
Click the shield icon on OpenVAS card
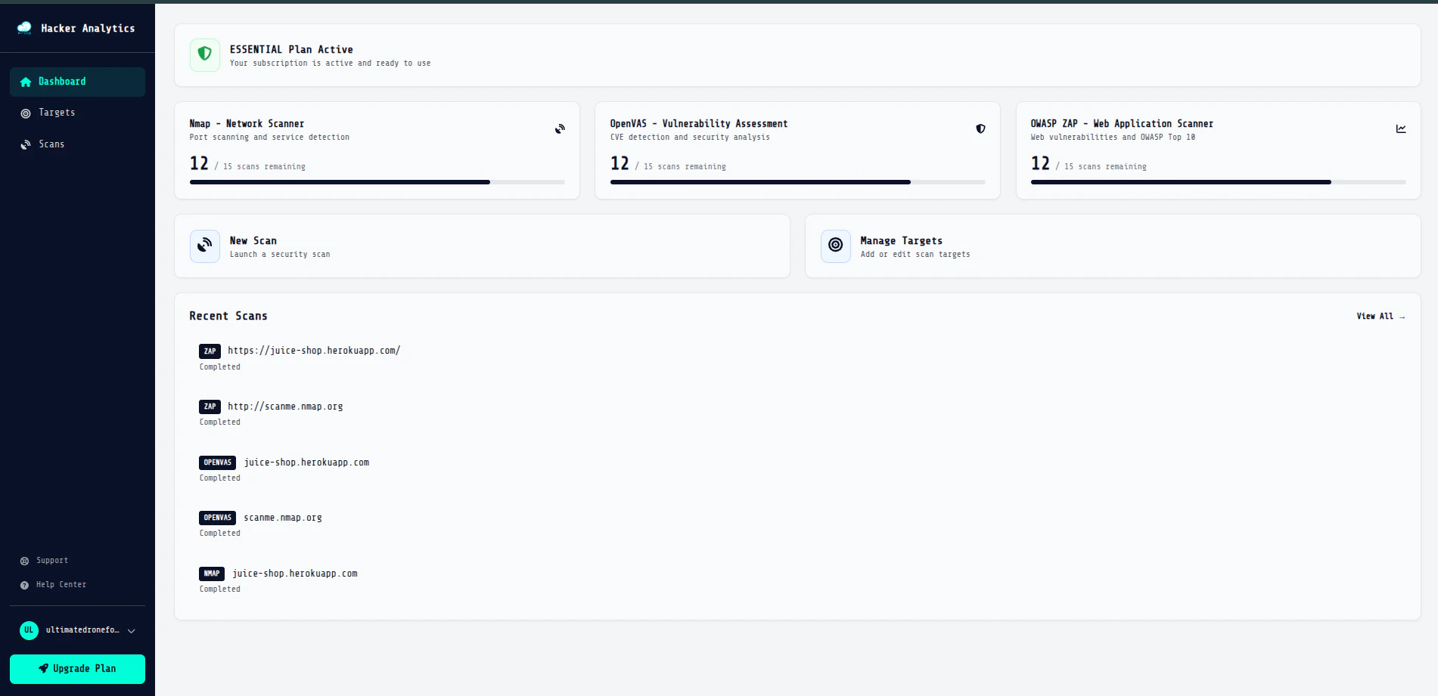(980, 128)
